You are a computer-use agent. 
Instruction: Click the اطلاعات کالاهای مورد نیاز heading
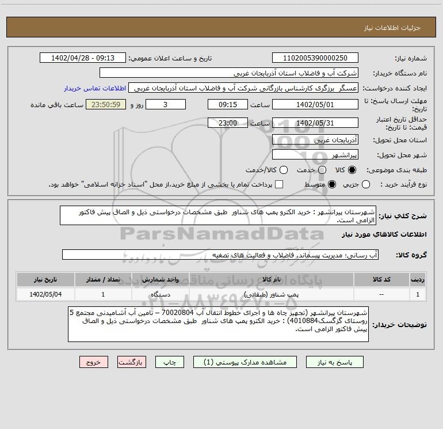click(384, 234)
